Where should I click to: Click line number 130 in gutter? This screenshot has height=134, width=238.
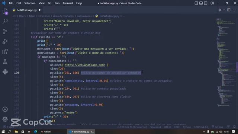tap(16, 73)
